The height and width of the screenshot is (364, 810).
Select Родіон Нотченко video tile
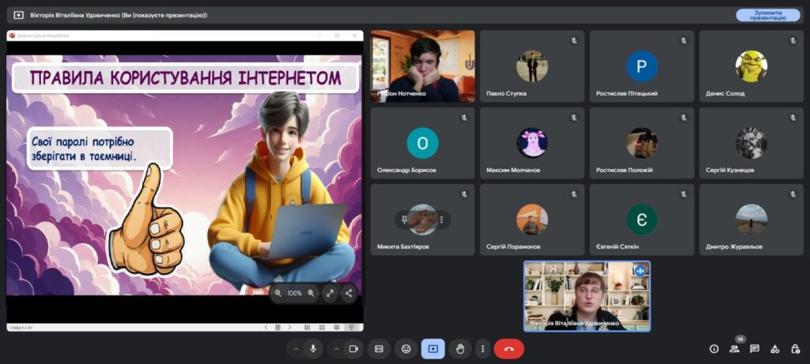422,66
